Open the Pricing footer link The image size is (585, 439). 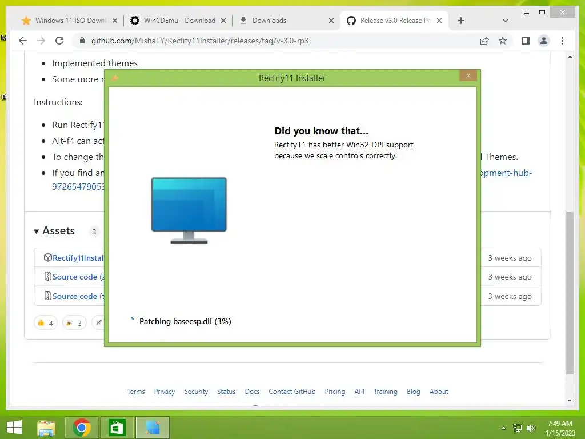click(335, 391)
